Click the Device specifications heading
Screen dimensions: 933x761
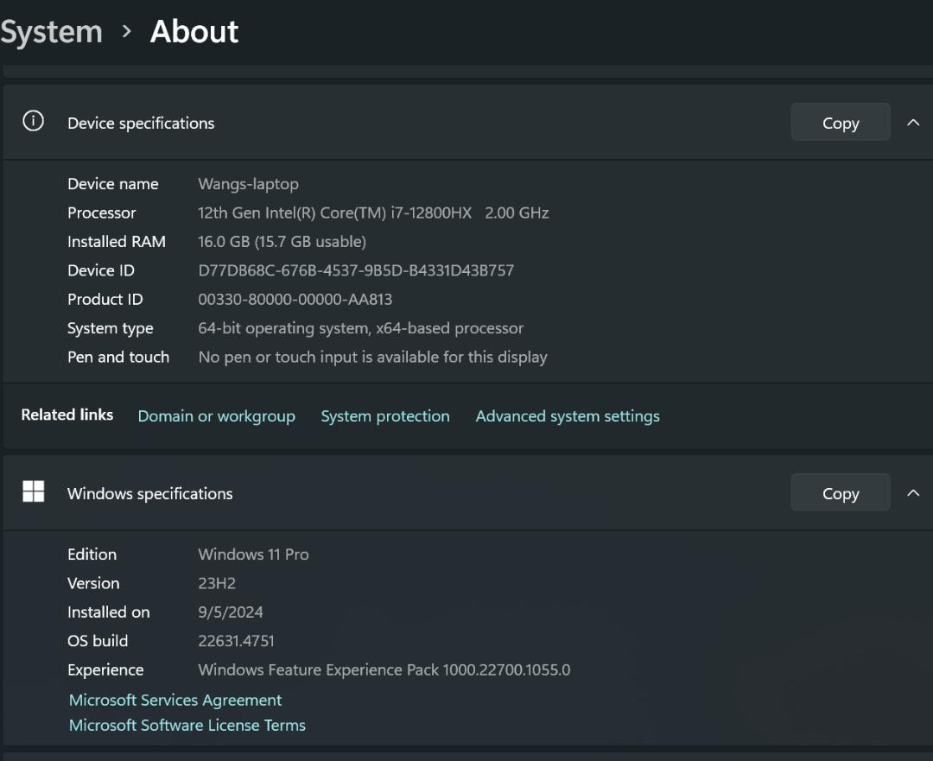point(141,124)
